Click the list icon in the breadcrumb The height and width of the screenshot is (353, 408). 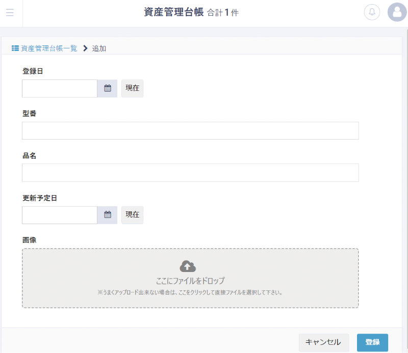click(15, 48)
